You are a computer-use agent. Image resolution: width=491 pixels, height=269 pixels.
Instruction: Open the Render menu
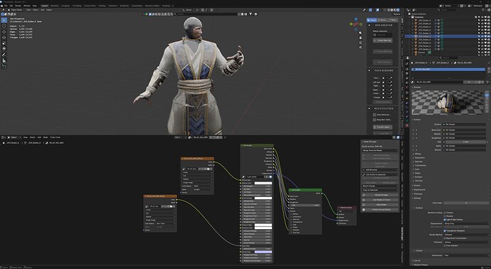[x=19, y=6]
